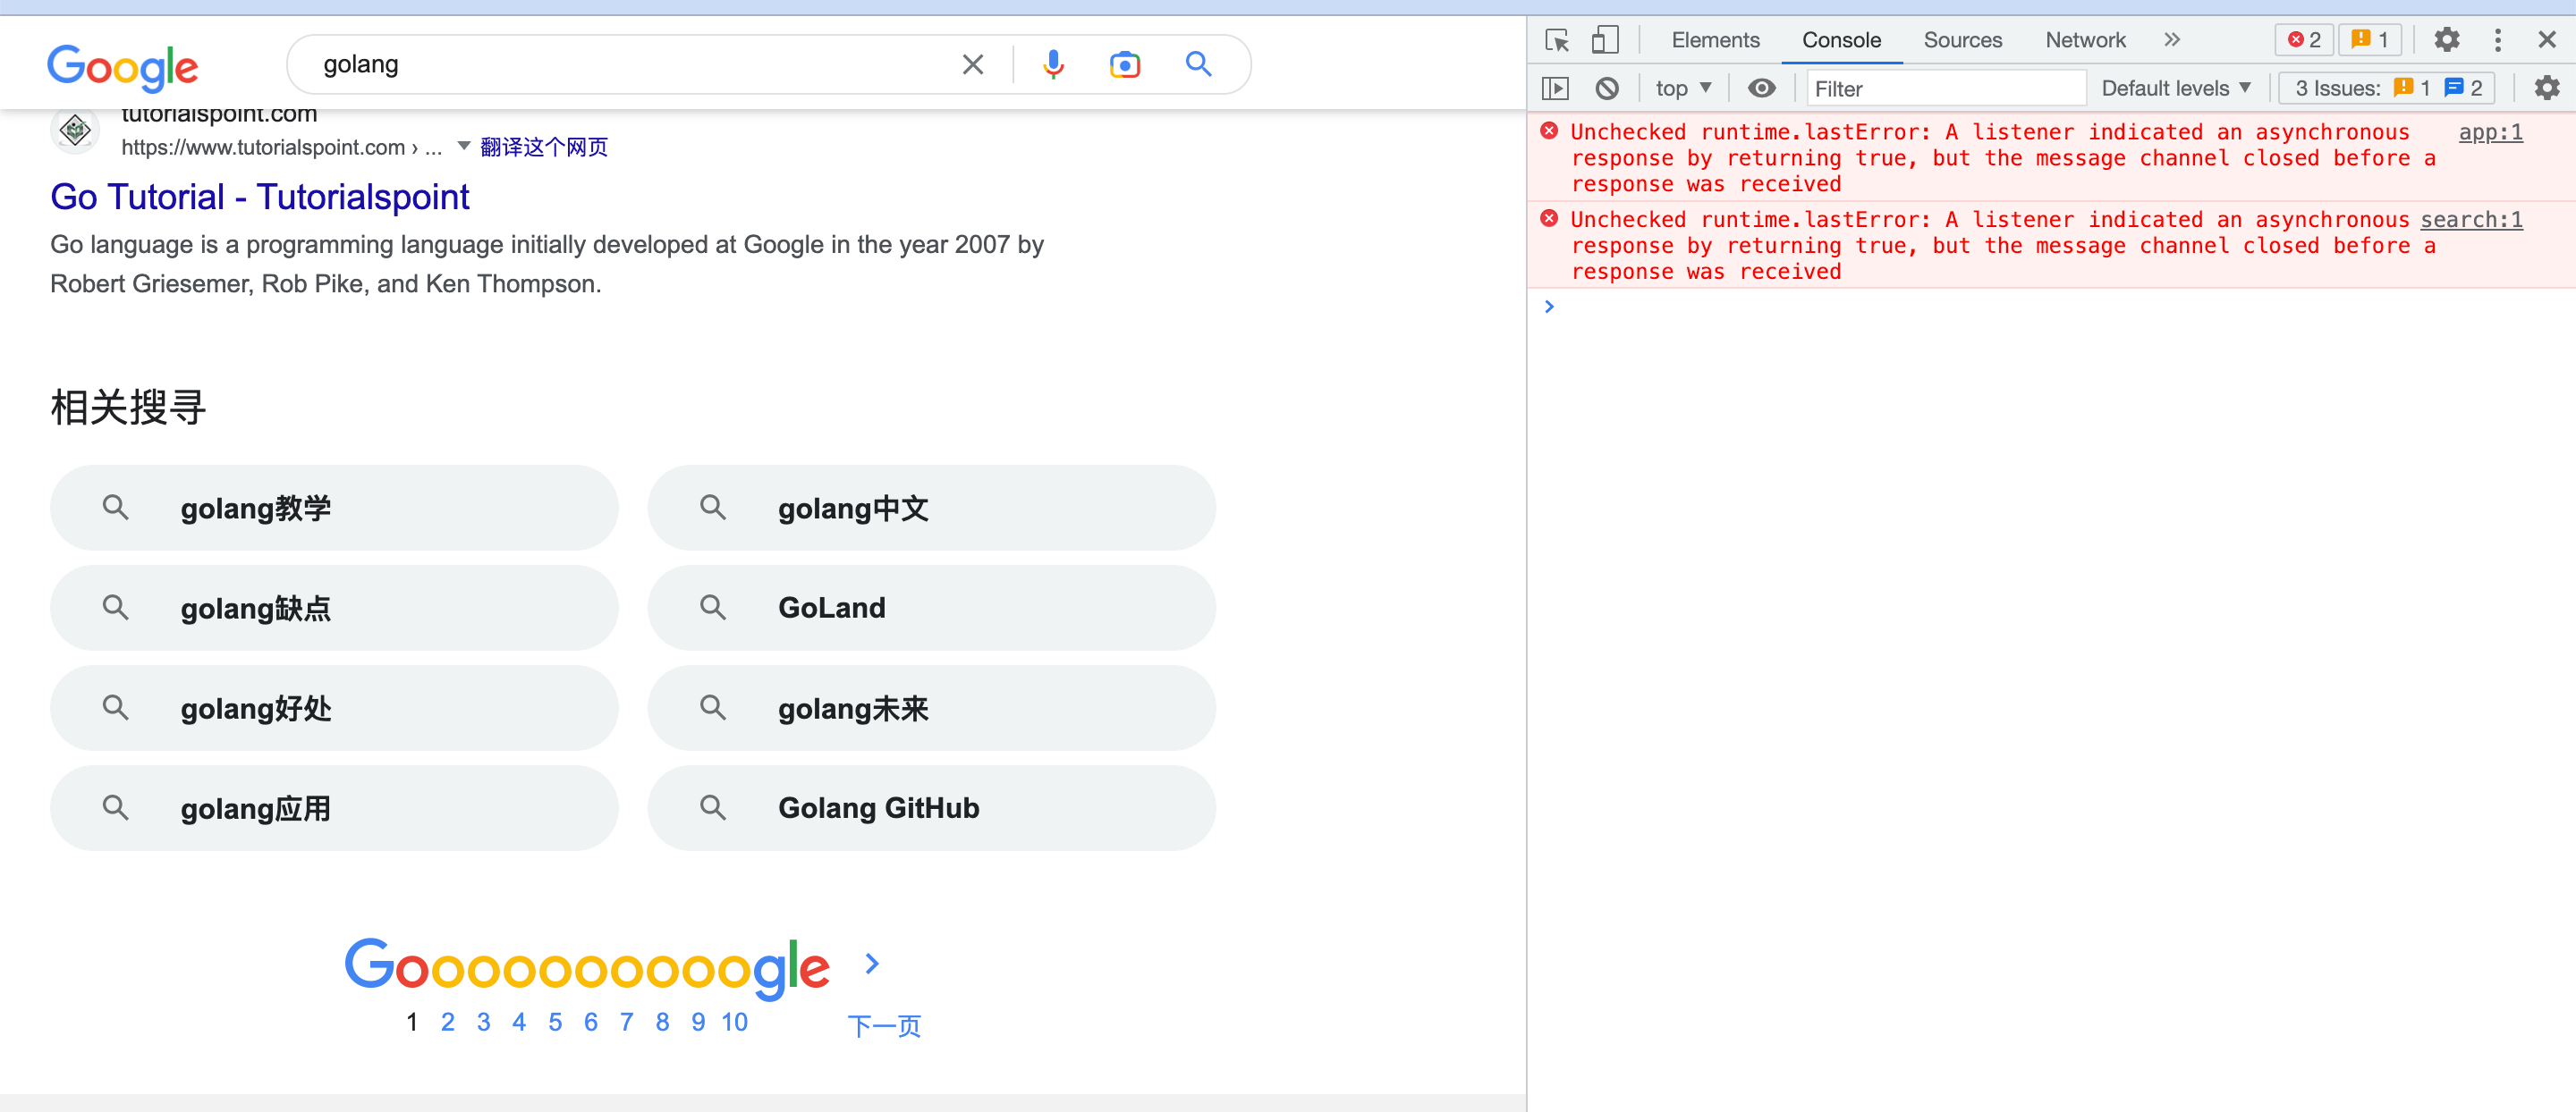Expand more DevTools panels with the chevron
The width and height of the screenshot is (2576, 1112).
(x=2172, y=40)
